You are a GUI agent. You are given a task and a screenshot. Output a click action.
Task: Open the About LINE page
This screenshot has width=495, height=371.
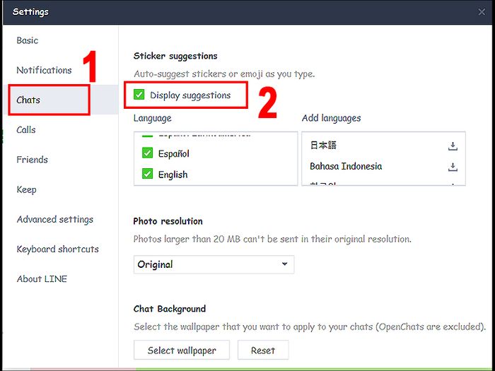point(42,279)
